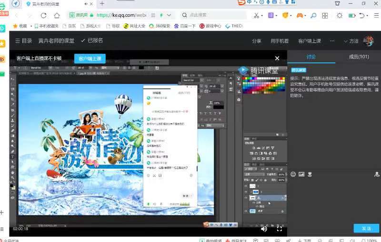Viewport: 381px width, 242px height.
Task: Switch to the 讨论 discussion tab
Action: point(311,57)
